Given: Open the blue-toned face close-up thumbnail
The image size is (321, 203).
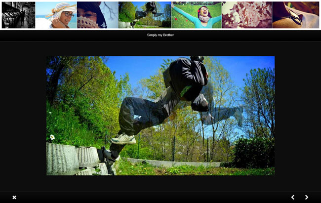Looking at the screenshot, I should click(x=97, y=15).
